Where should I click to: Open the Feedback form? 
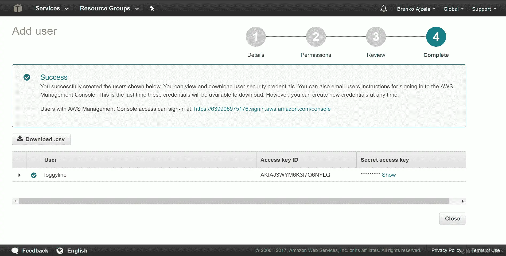(35, 251)
